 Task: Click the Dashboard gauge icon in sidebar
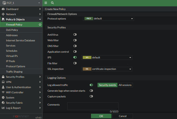pyautogui.click(x=3, y=9)
